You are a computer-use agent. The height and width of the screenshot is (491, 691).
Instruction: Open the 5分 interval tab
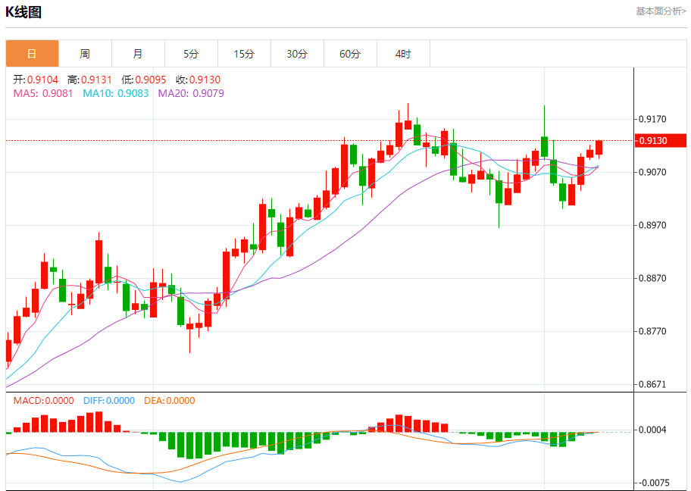[191, 54]
